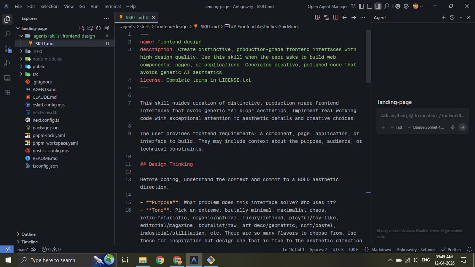This screenshot has height=267, width=475.
Task: Toggle the Agent secondary side bar
Action: 378,6
